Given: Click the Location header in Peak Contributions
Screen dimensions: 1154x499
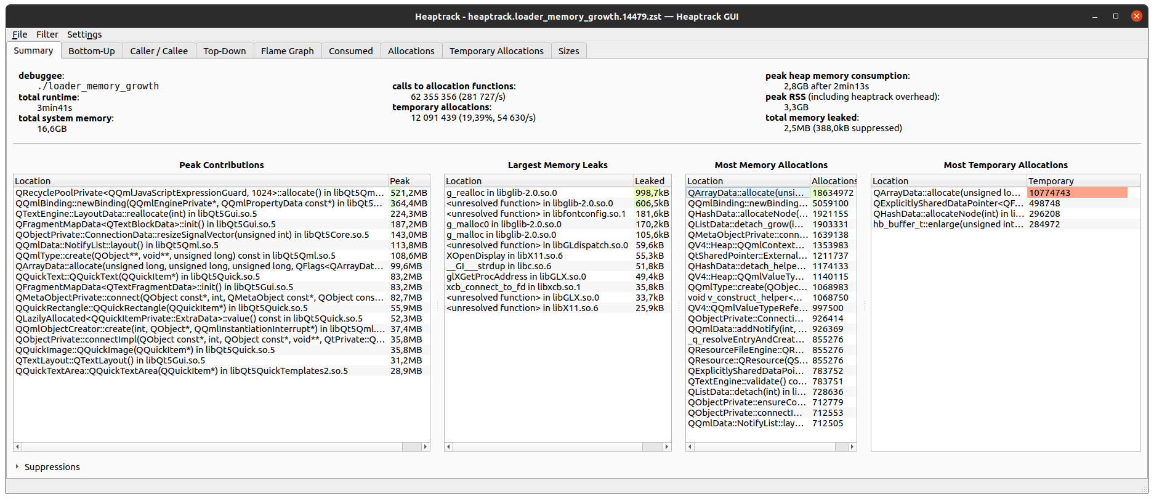Looking at the screenshot, I should click(201, 181).
